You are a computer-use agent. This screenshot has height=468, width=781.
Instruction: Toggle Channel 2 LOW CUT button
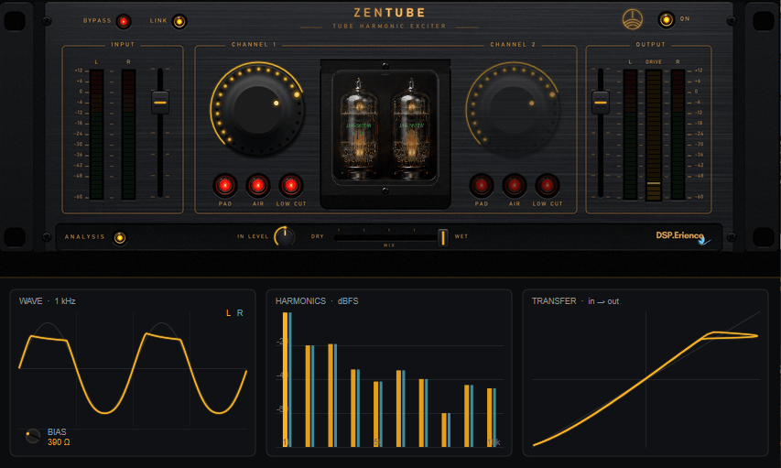[x=548, y=185]
